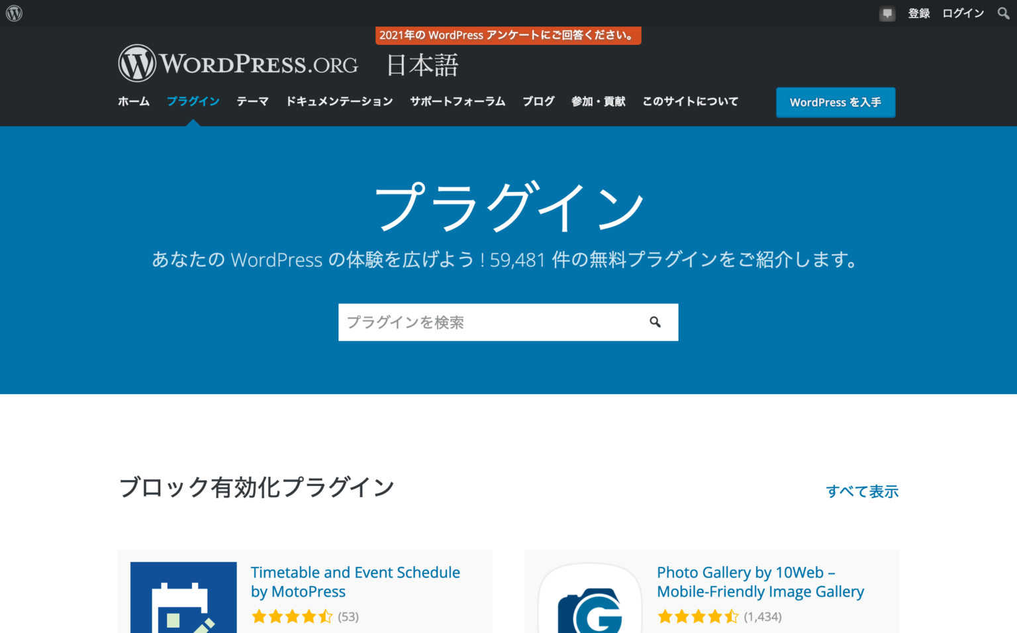Open the Timetable and Event Schedule plugin thumbnail
Image resolution: width=1017 pixels, height=633 pixels.
[x=183, y=597]
